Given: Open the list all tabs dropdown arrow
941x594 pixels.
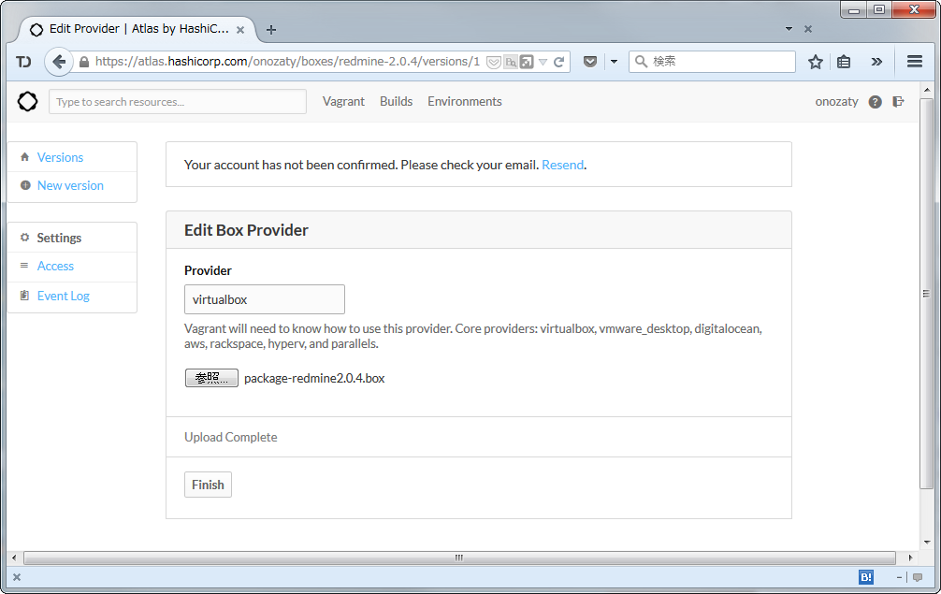Looking at the screenshot, I should point(789,29).
